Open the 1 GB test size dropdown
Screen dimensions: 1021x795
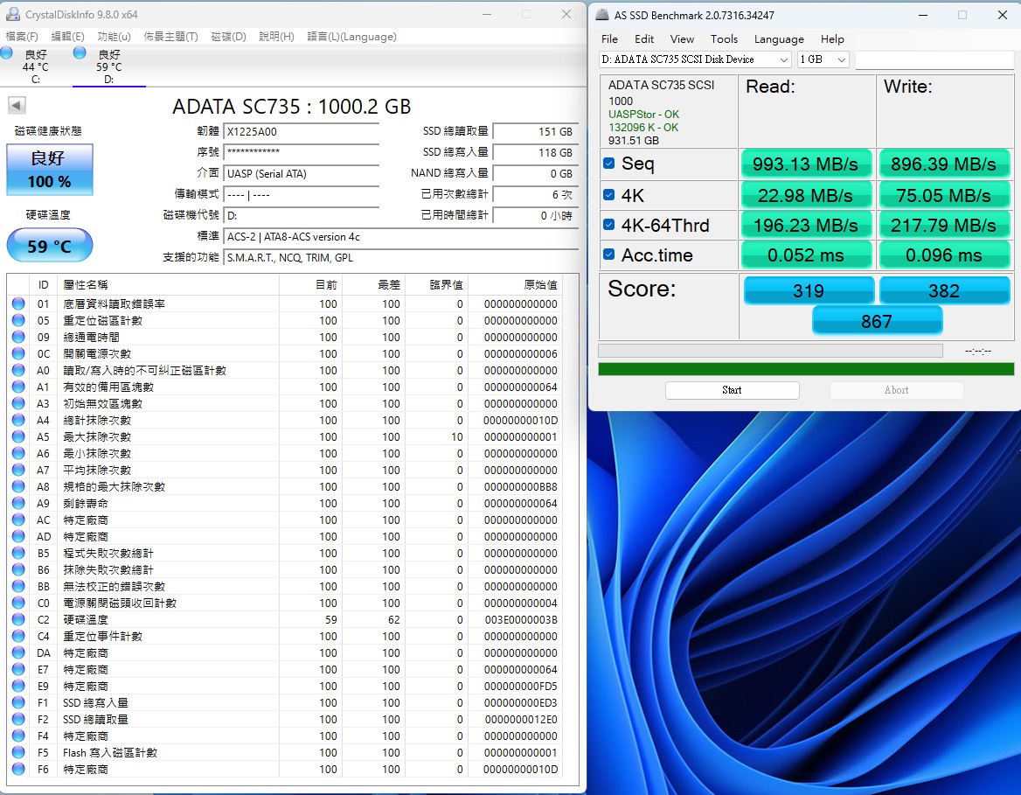823,59
